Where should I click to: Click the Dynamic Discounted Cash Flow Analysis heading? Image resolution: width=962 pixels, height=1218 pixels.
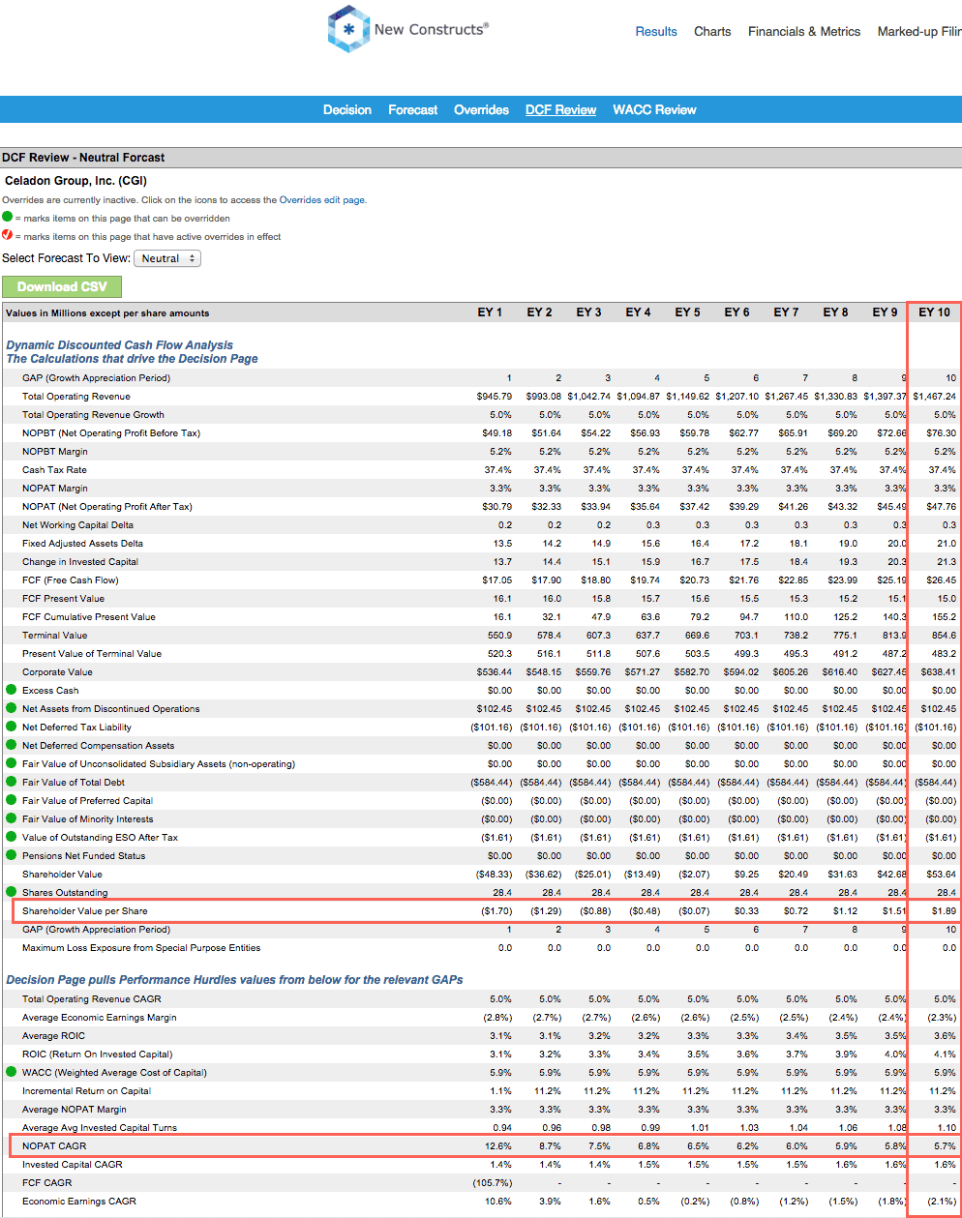coord(120,345)
